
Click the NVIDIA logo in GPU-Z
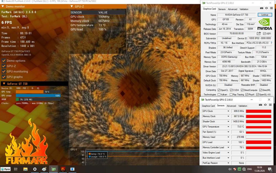pyautogui.click(x=265, y=24)
